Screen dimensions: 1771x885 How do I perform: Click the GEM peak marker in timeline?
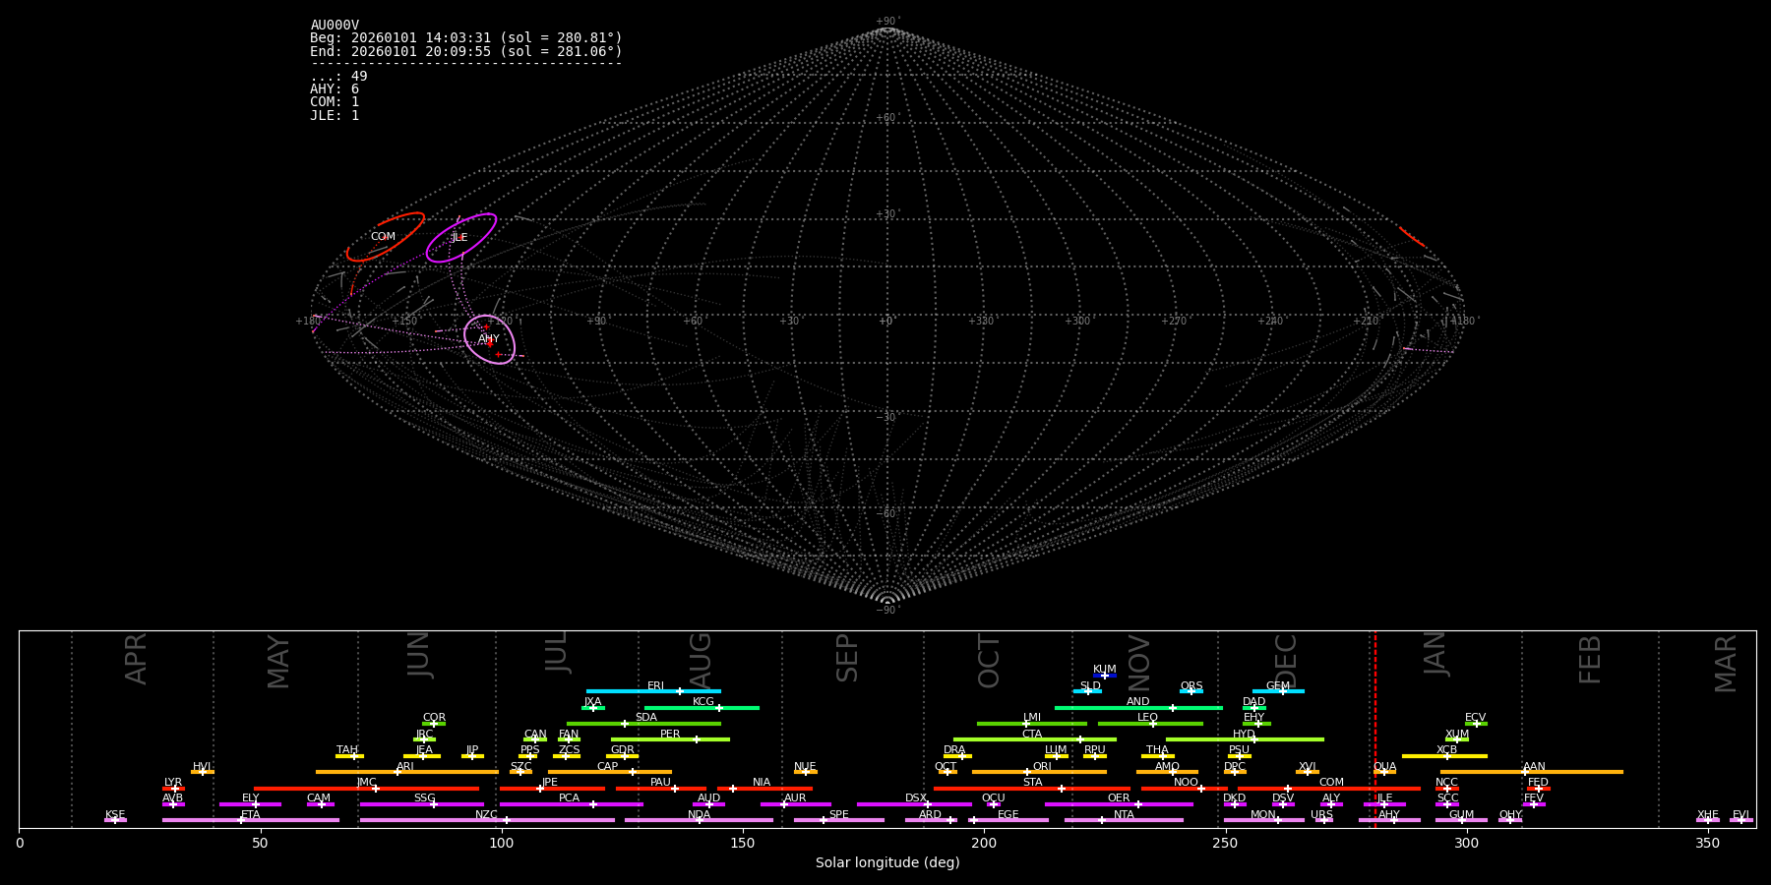pyautogui.click(x=1282, y=691)
